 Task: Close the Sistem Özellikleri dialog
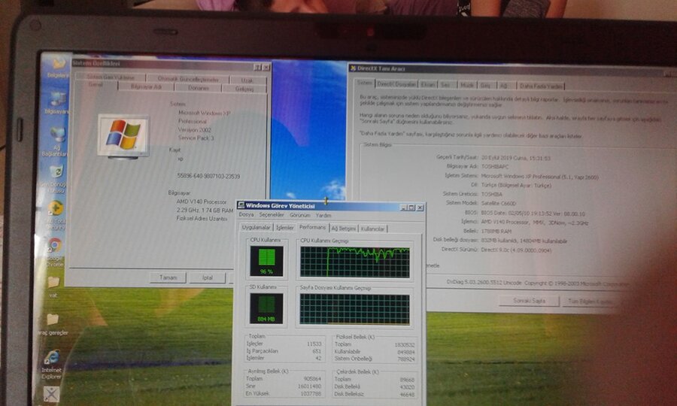[x=266, y=68]
